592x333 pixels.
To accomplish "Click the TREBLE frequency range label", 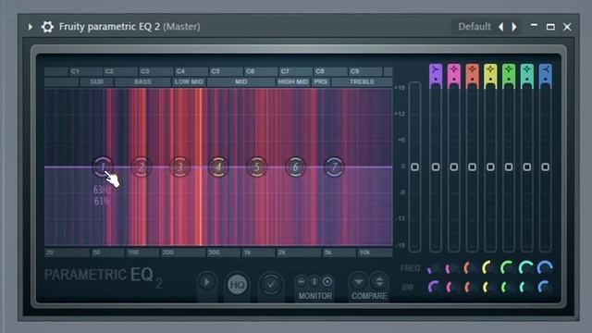I will click(x=362, y=82).
